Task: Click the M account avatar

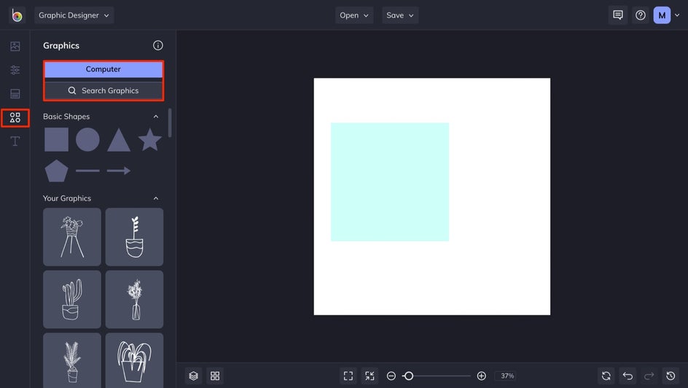Action: coord(662,15)
